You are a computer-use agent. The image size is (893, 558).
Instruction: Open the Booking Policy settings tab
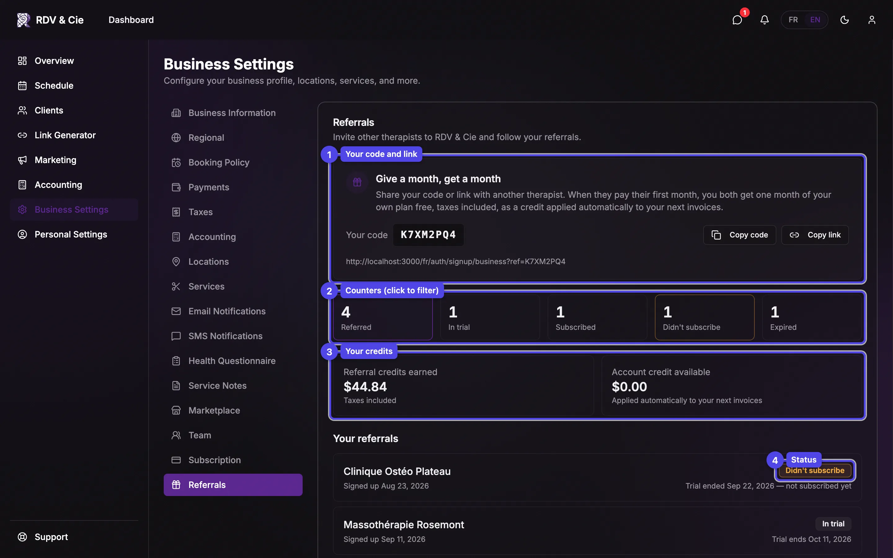[x=233, y=162]
